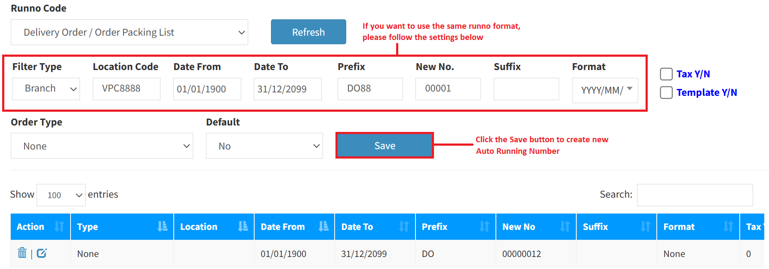Viewport: 769px width, 269px height.
Task: Expand the Filter Type Branch dropdown
Action: 46,89
